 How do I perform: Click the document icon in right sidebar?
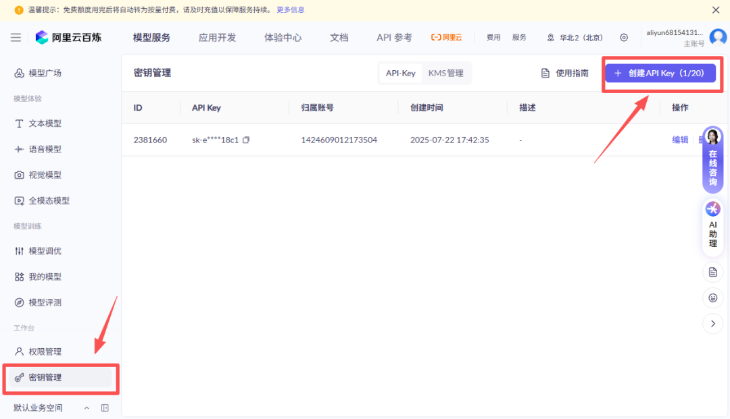point(712,272)
